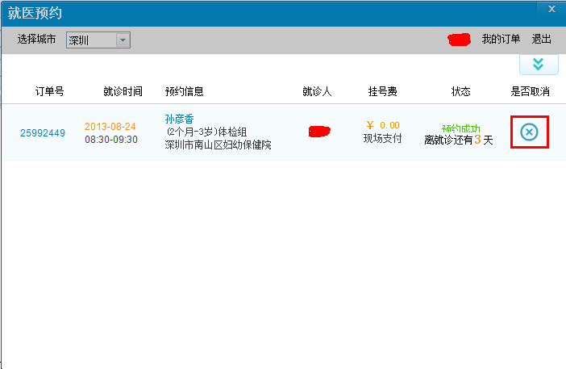Click the 是否取消 column header
Screen dimensions: 566x369
[530, 91]
